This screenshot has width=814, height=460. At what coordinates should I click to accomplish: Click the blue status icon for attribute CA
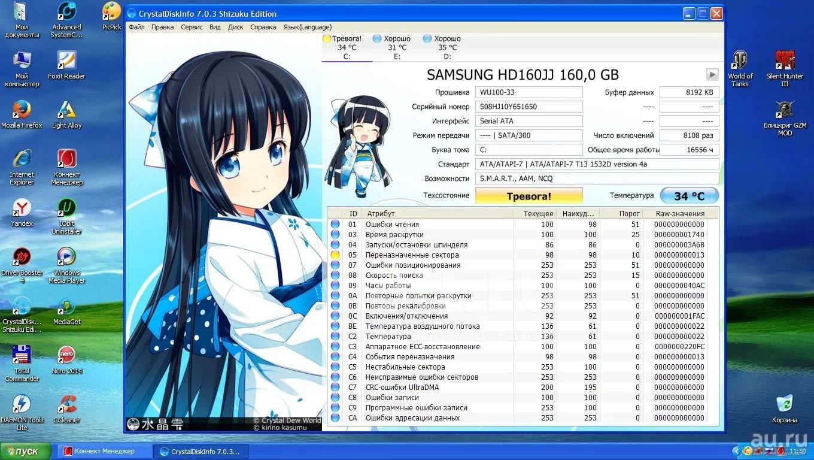coord(335,418)
